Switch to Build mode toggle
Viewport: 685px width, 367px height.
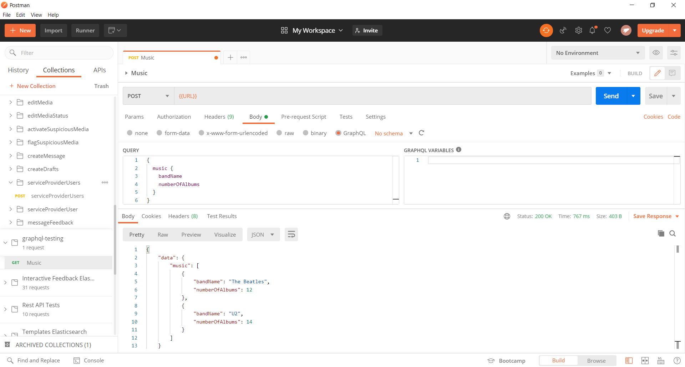[x=558, y=361]
